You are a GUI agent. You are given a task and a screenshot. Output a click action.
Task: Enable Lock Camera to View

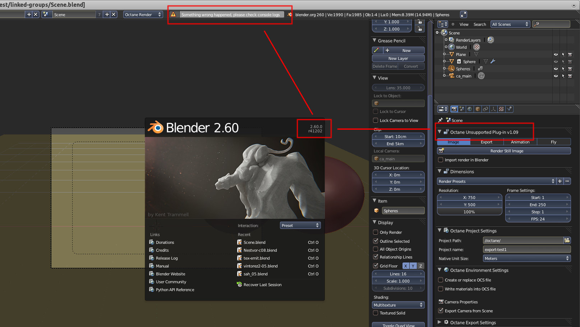(x=376, y=120)
